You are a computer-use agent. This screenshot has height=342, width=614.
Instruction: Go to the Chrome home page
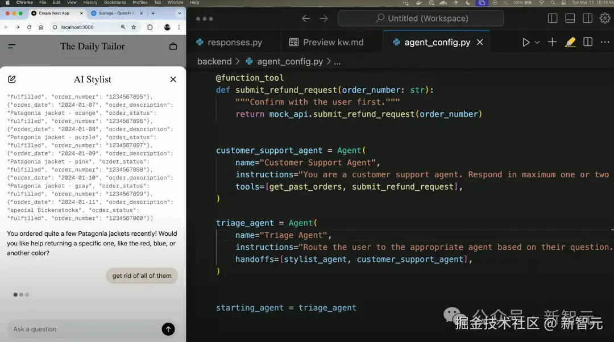point(41,27)
